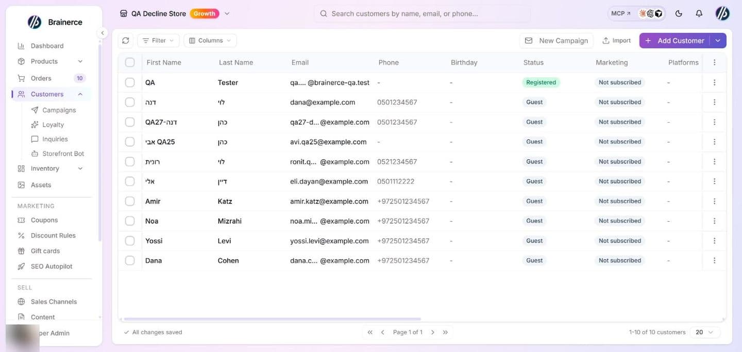Open row actions for eli.dayan@example.com

[714, 181]
